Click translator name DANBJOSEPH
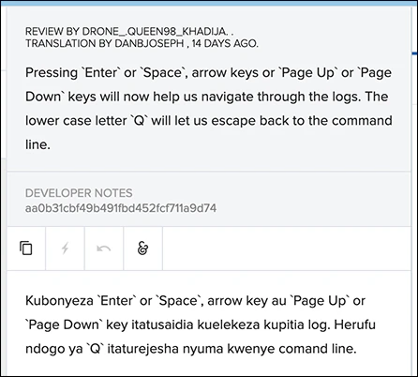The image size is (418, 377). [149, 43]
